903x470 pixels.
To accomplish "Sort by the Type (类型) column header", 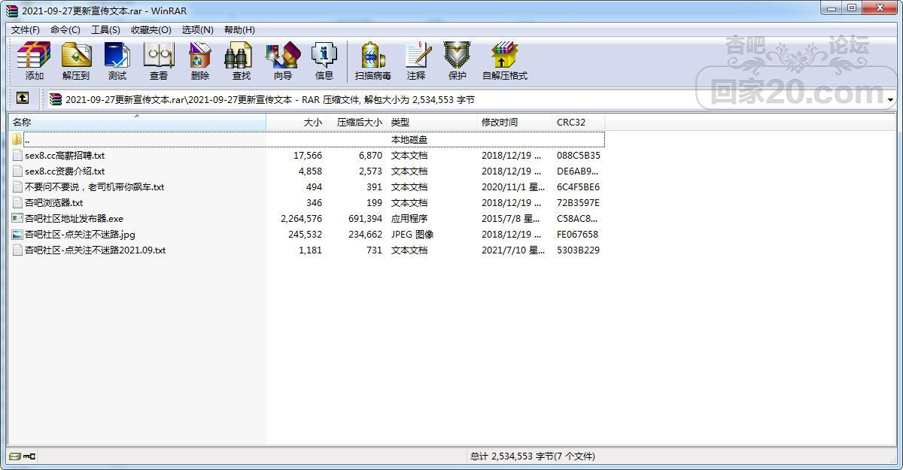I will click(433, 122).
